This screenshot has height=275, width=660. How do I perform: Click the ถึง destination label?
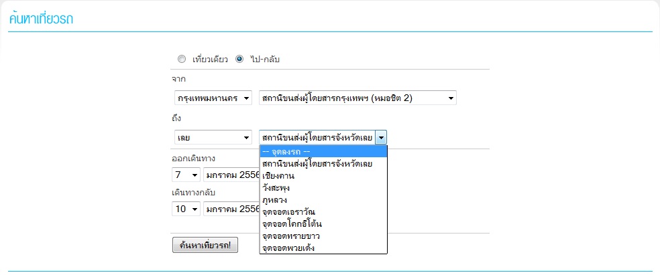tap(176, 118)
